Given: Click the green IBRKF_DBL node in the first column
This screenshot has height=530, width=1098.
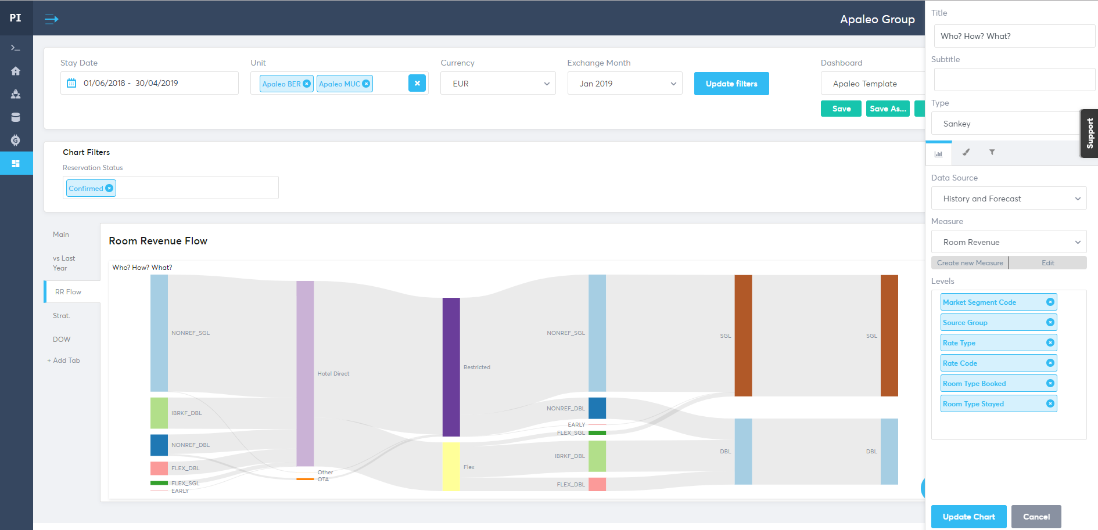Looking at the screenshot, I should 159,413.
